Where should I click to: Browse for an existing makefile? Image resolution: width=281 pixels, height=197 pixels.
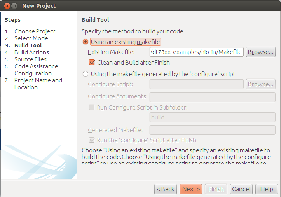pos(260,52)
